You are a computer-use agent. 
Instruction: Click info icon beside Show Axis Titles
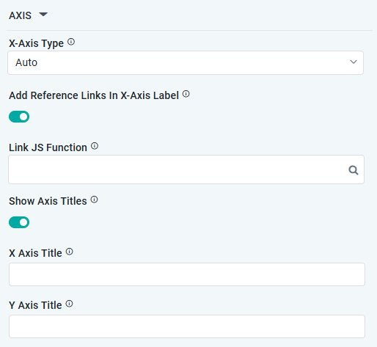(x=94, y=200)
